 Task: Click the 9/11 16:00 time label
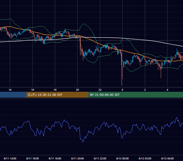33,158
